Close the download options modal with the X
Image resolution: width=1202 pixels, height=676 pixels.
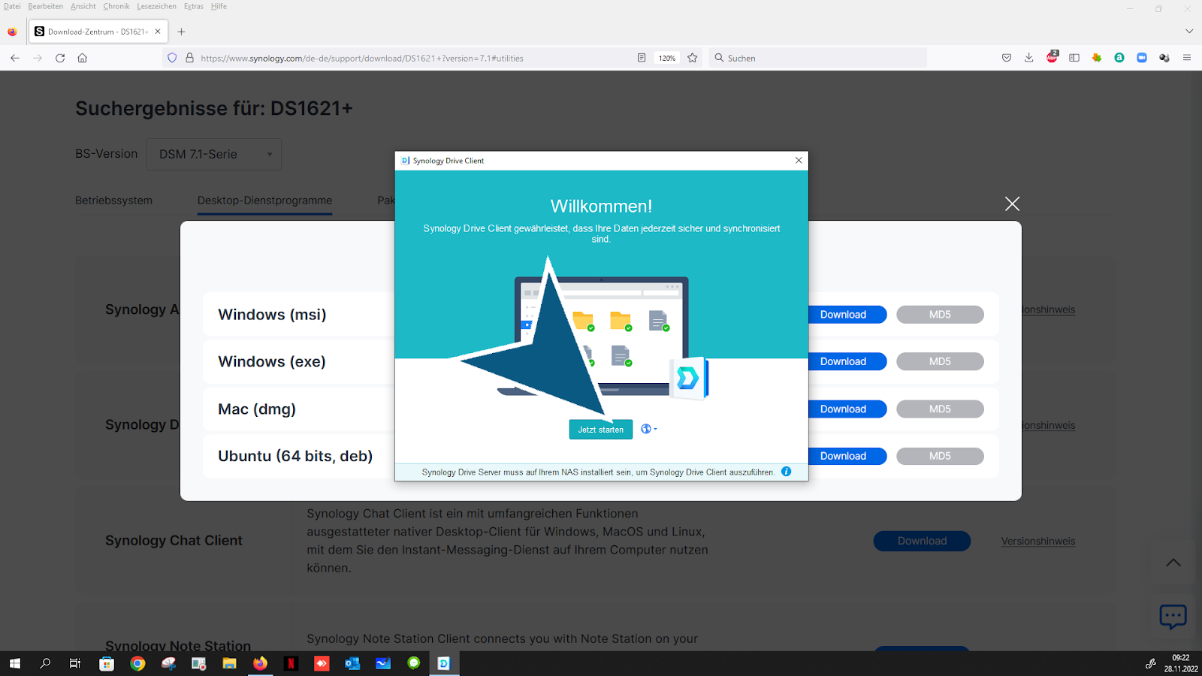pos(1012,204)
